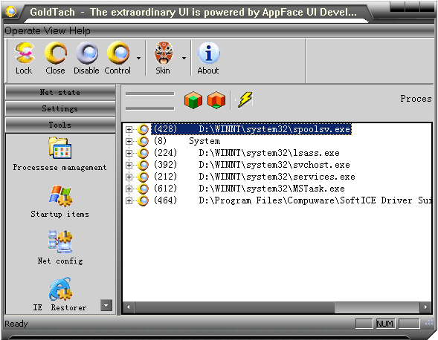Open the Skin dropdown arrow
Image resolution: width=438 pixels, height=340 pixels.
pos(184,58)
